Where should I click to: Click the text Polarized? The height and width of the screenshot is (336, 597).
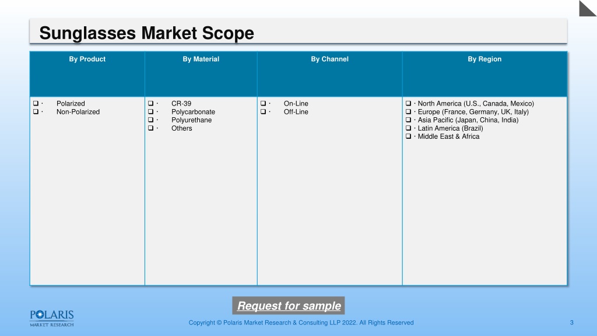click(x=71, y=104)
